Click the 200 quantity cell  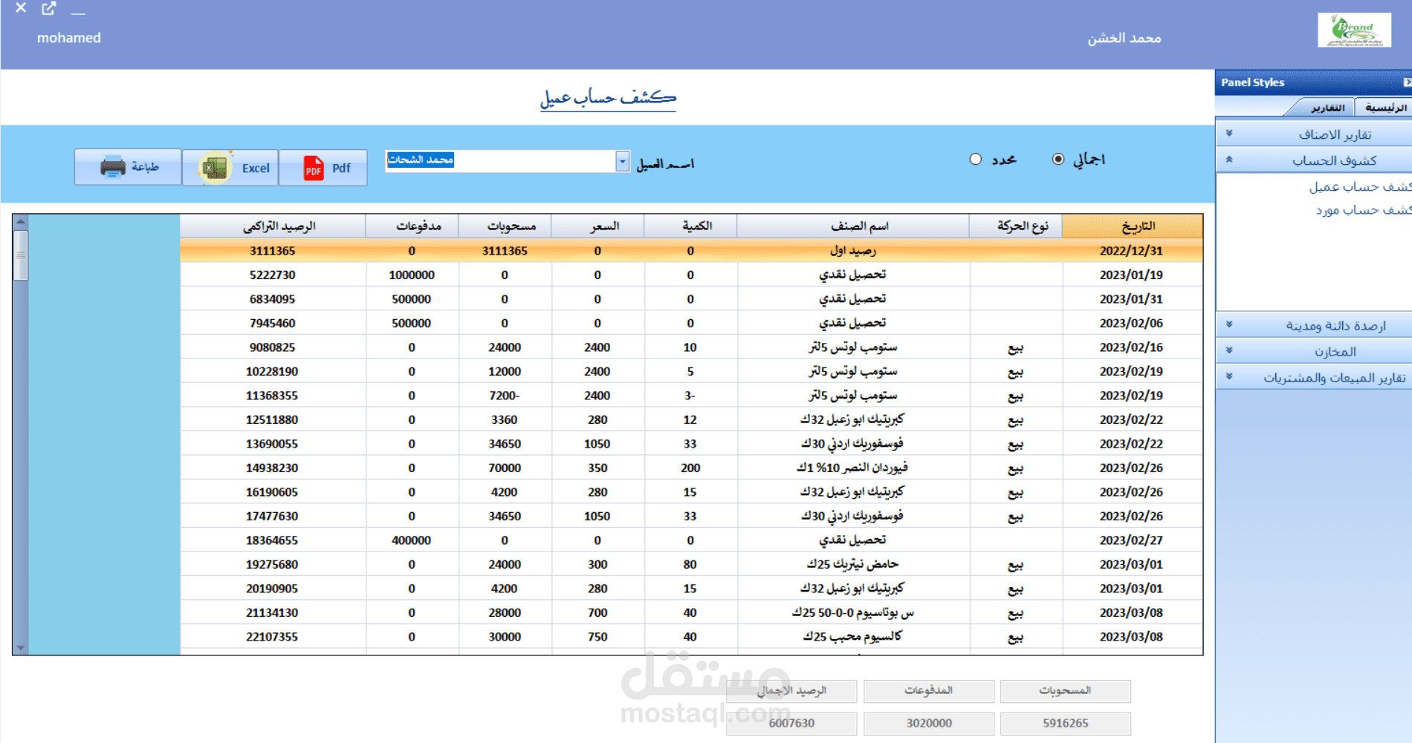pyautogui.click(x=690, y=468)
